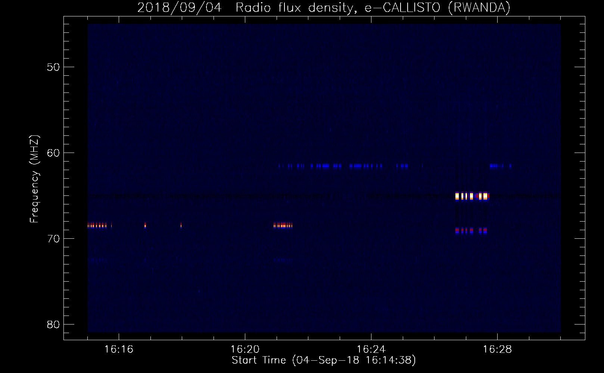Screen dimensions: 604x373
Task: Click the 60 MHz frequency tick label
Action: click(x=53, y=153)
